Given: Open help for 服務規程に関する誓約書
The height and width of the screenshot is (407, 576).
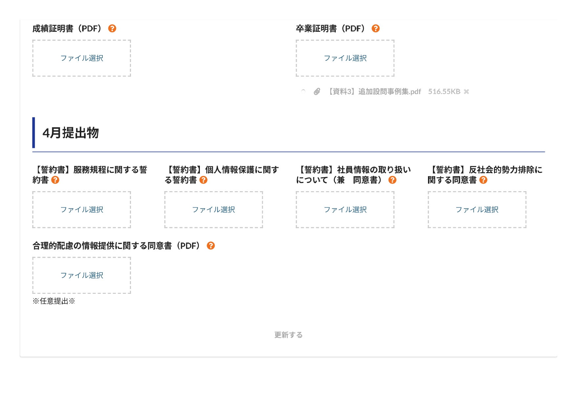Looking at the screenshot, I should (55, 180).
